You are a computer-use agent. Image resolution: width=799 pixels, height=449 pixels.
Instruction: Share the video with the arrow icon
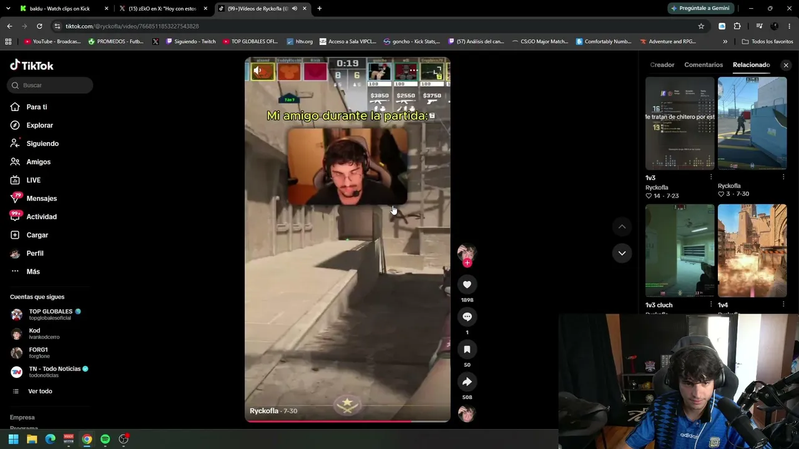(467, 382)
